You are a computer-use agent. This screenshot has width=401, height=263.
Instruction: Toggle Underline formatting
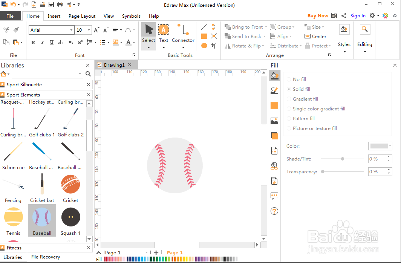point(52,43)
